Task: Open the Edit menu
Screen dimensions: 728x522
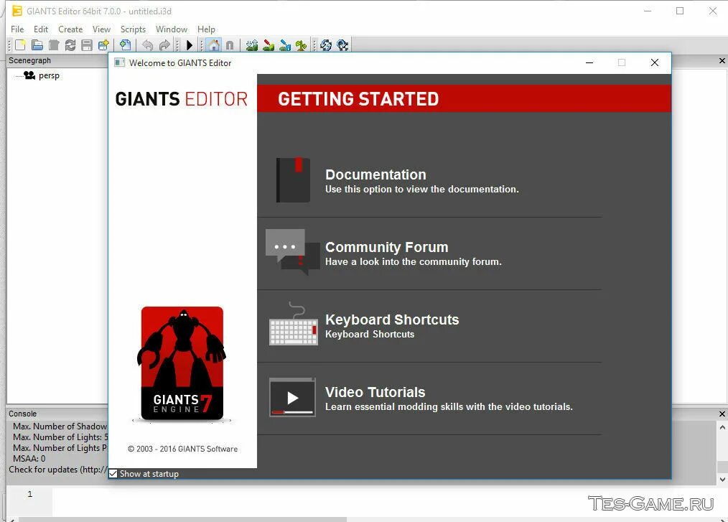Action: click(41, 29)
